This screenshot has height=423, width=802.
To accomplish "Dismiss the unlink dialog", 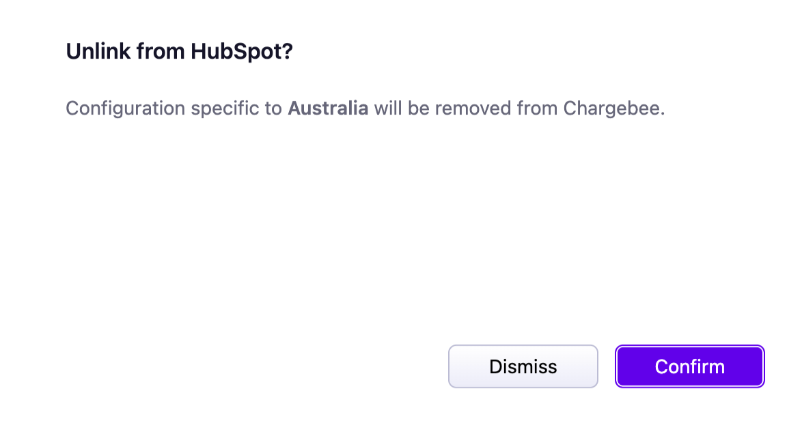I will click(x=523, y=366).
